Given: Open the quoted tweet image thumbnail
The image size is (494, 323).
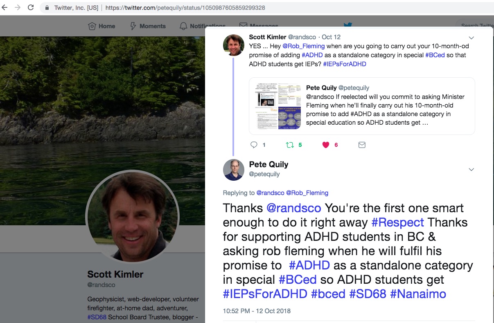Looking at the screenshot, I should click(x=277, y=106).
